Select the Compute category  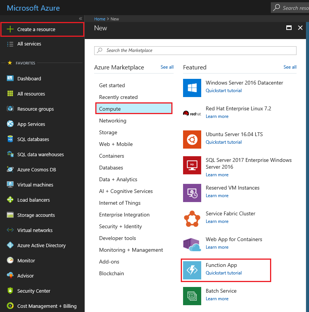tap(110, 108)
